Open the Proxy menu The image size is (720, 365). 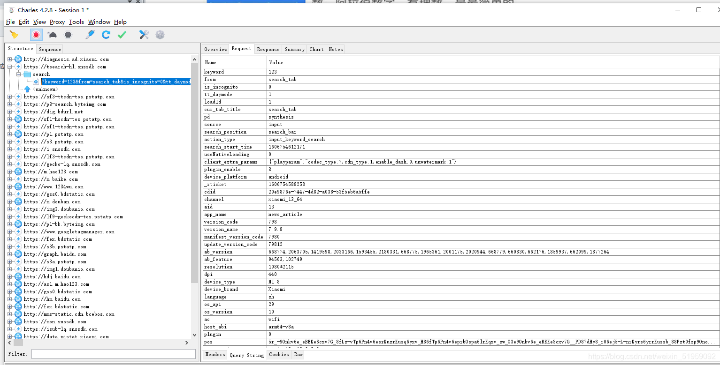[57, 22]
